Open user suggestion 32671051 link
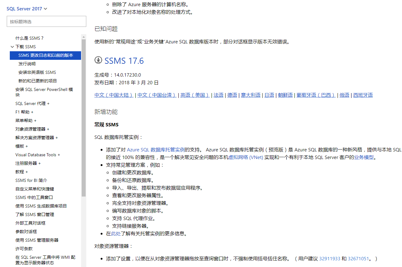Viewport: 402px width, 267px height. pos(358,258)
